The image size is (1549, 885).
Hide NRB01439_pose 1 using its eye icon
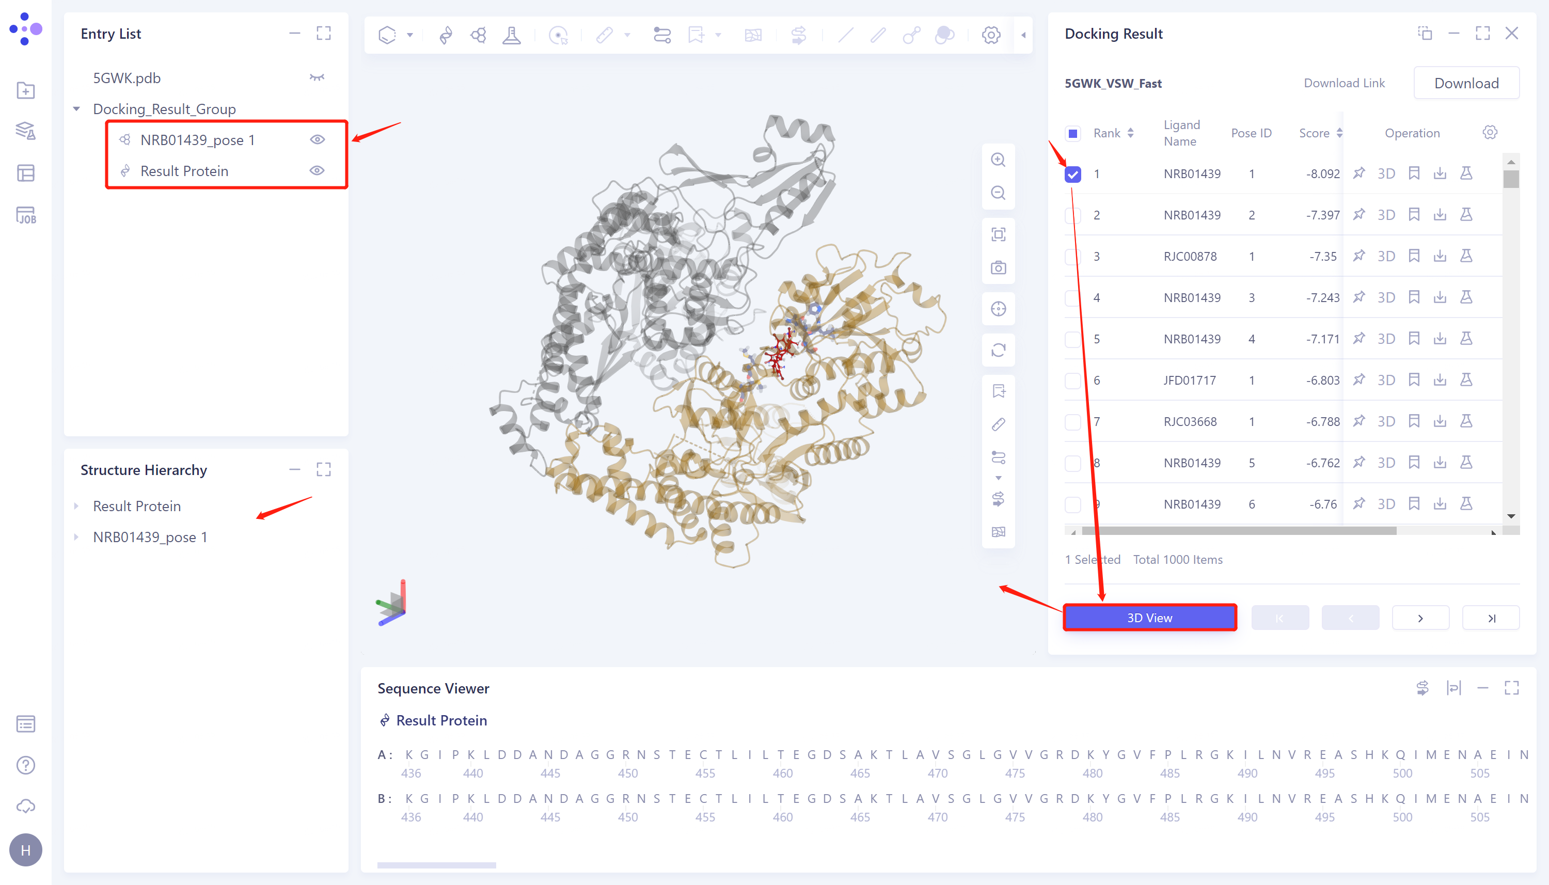tap(319, 139)
